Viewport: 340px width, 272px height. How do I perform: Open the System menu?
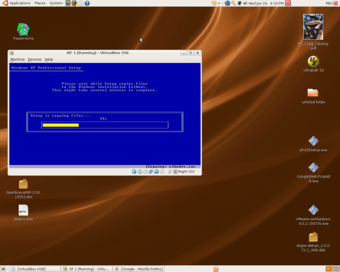[56, 3]
